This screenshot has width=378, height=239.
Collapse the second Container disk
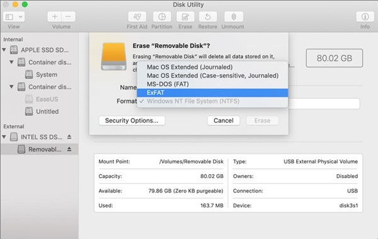click(11, 86)
